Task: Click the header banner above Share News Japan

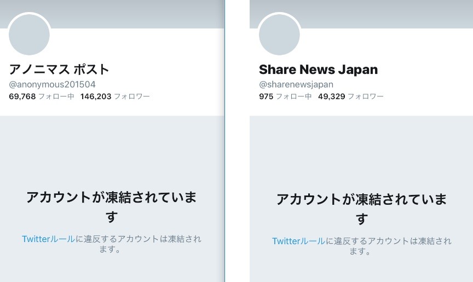Action: click(x=383, y=14)
